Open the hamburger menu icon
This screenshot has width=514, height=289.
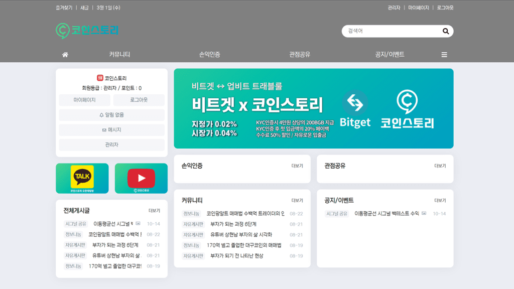(x=444, y=55)
